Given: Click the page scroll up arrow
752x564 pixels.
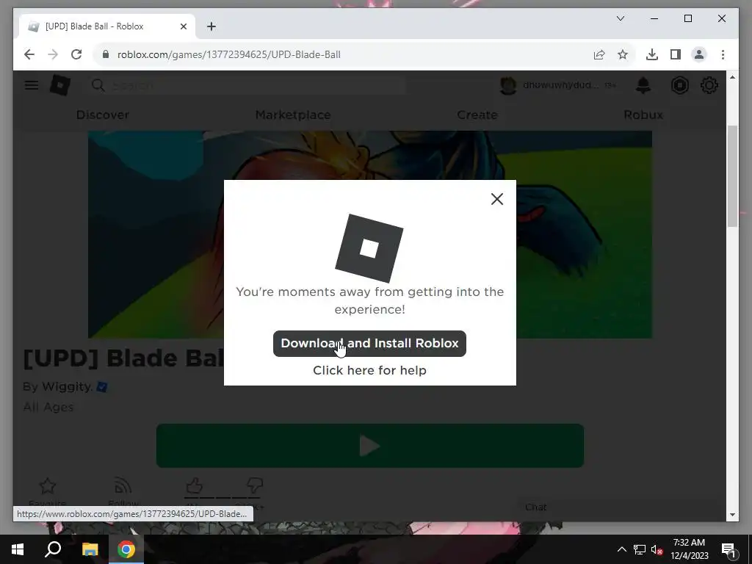Looking at the screenshot, I should [x=732, y=77].
